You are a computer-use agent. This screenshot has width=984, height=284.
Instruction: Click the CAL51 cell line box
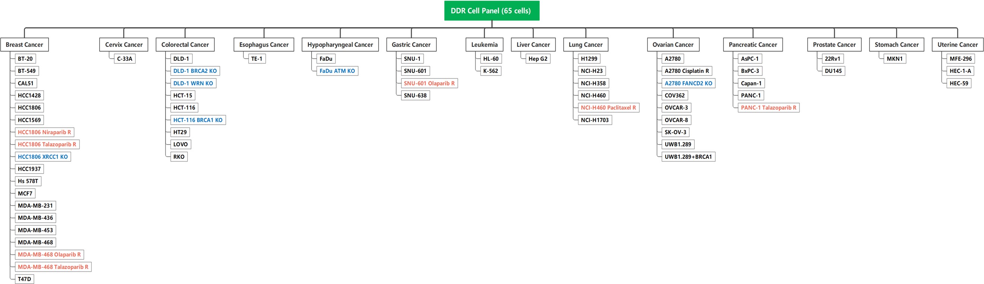point(26,83)
